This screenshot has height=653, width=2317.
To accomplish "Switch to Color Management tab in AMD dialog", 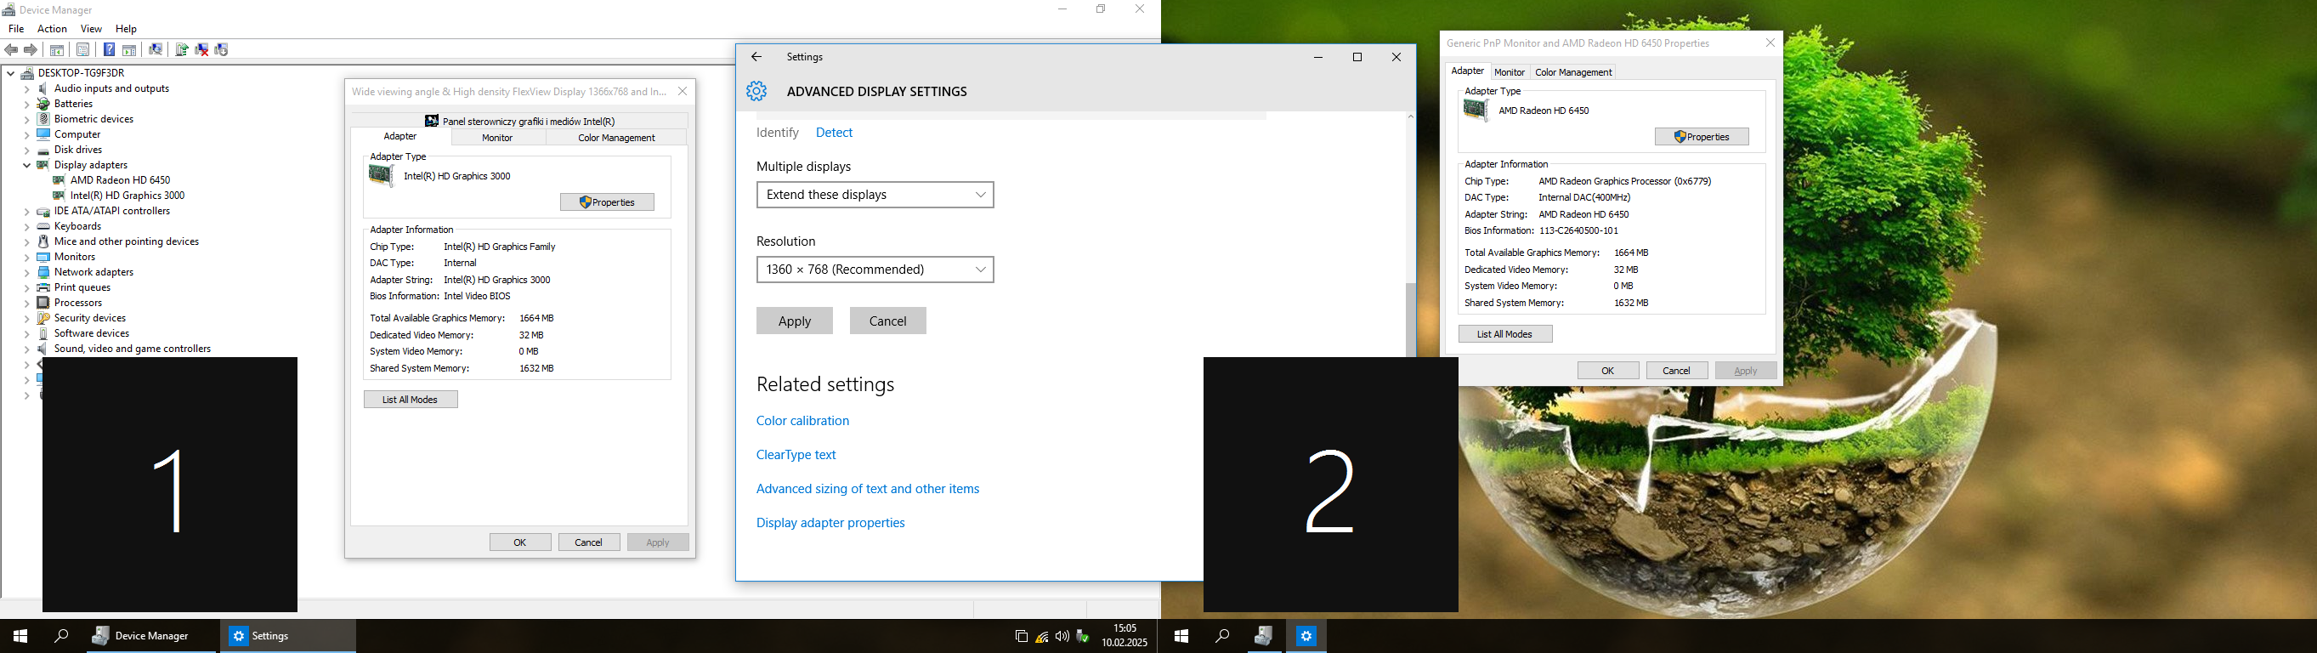I will 1573,72.
